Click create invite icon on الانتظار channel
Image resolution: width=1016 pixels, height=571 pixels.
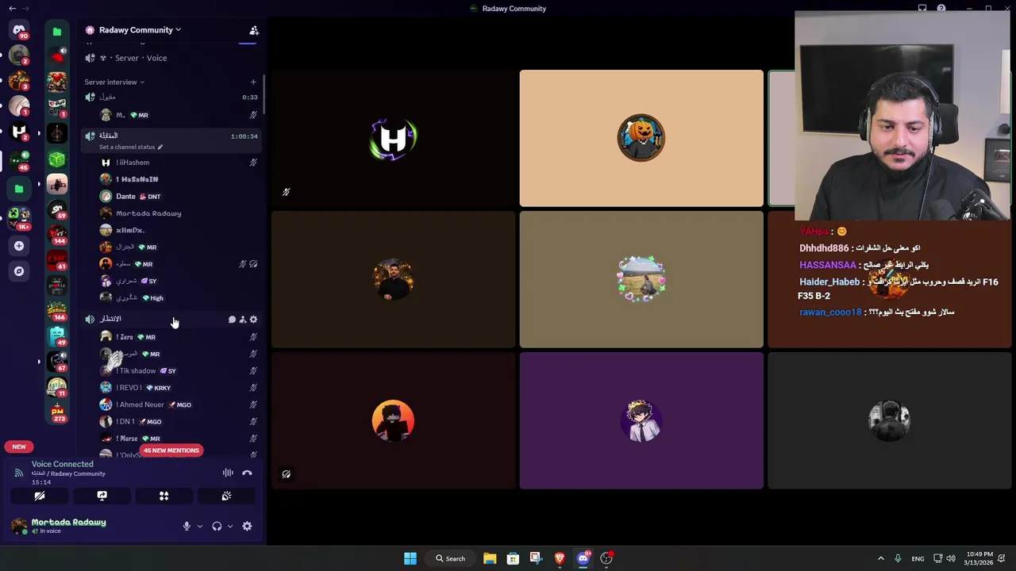click(x=243, y=320)
